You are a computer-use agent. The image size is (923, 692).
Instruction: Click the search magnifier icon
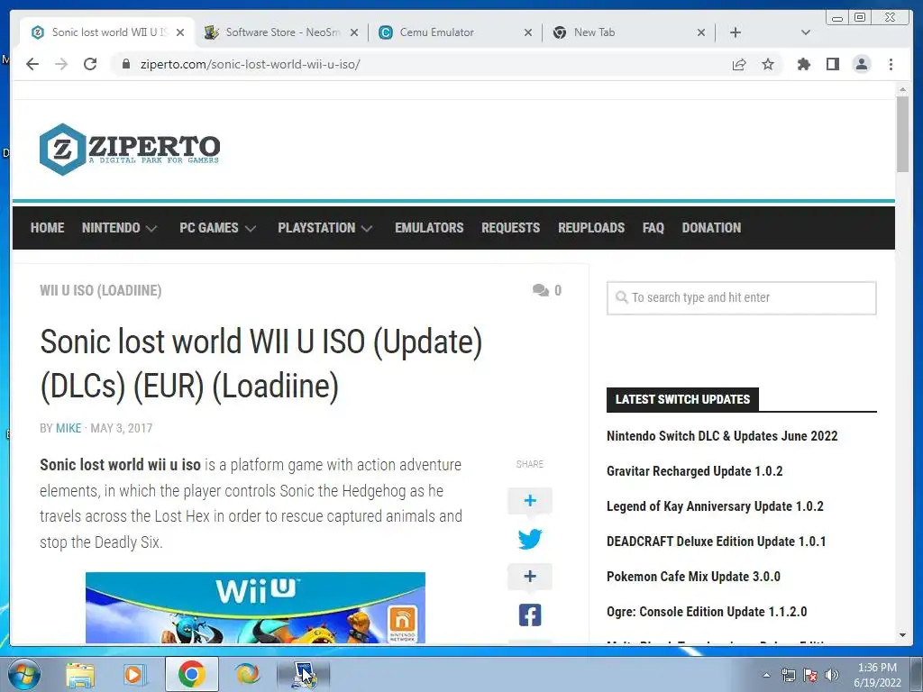[x=621, y=297]
